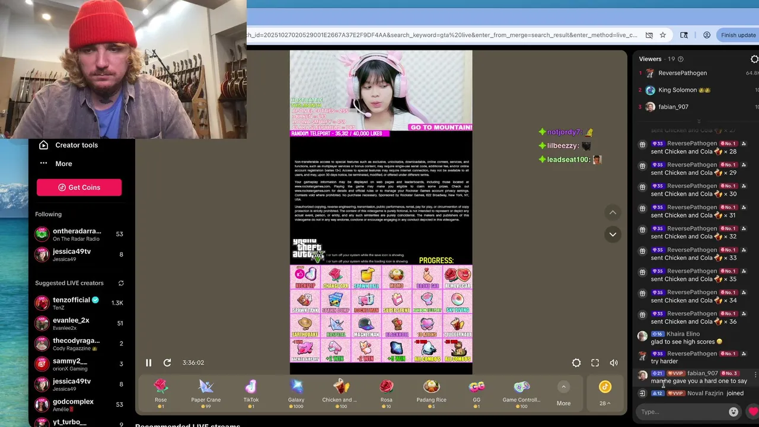
Task: Click Viewers help question icon
Action: tap(680, 59)
